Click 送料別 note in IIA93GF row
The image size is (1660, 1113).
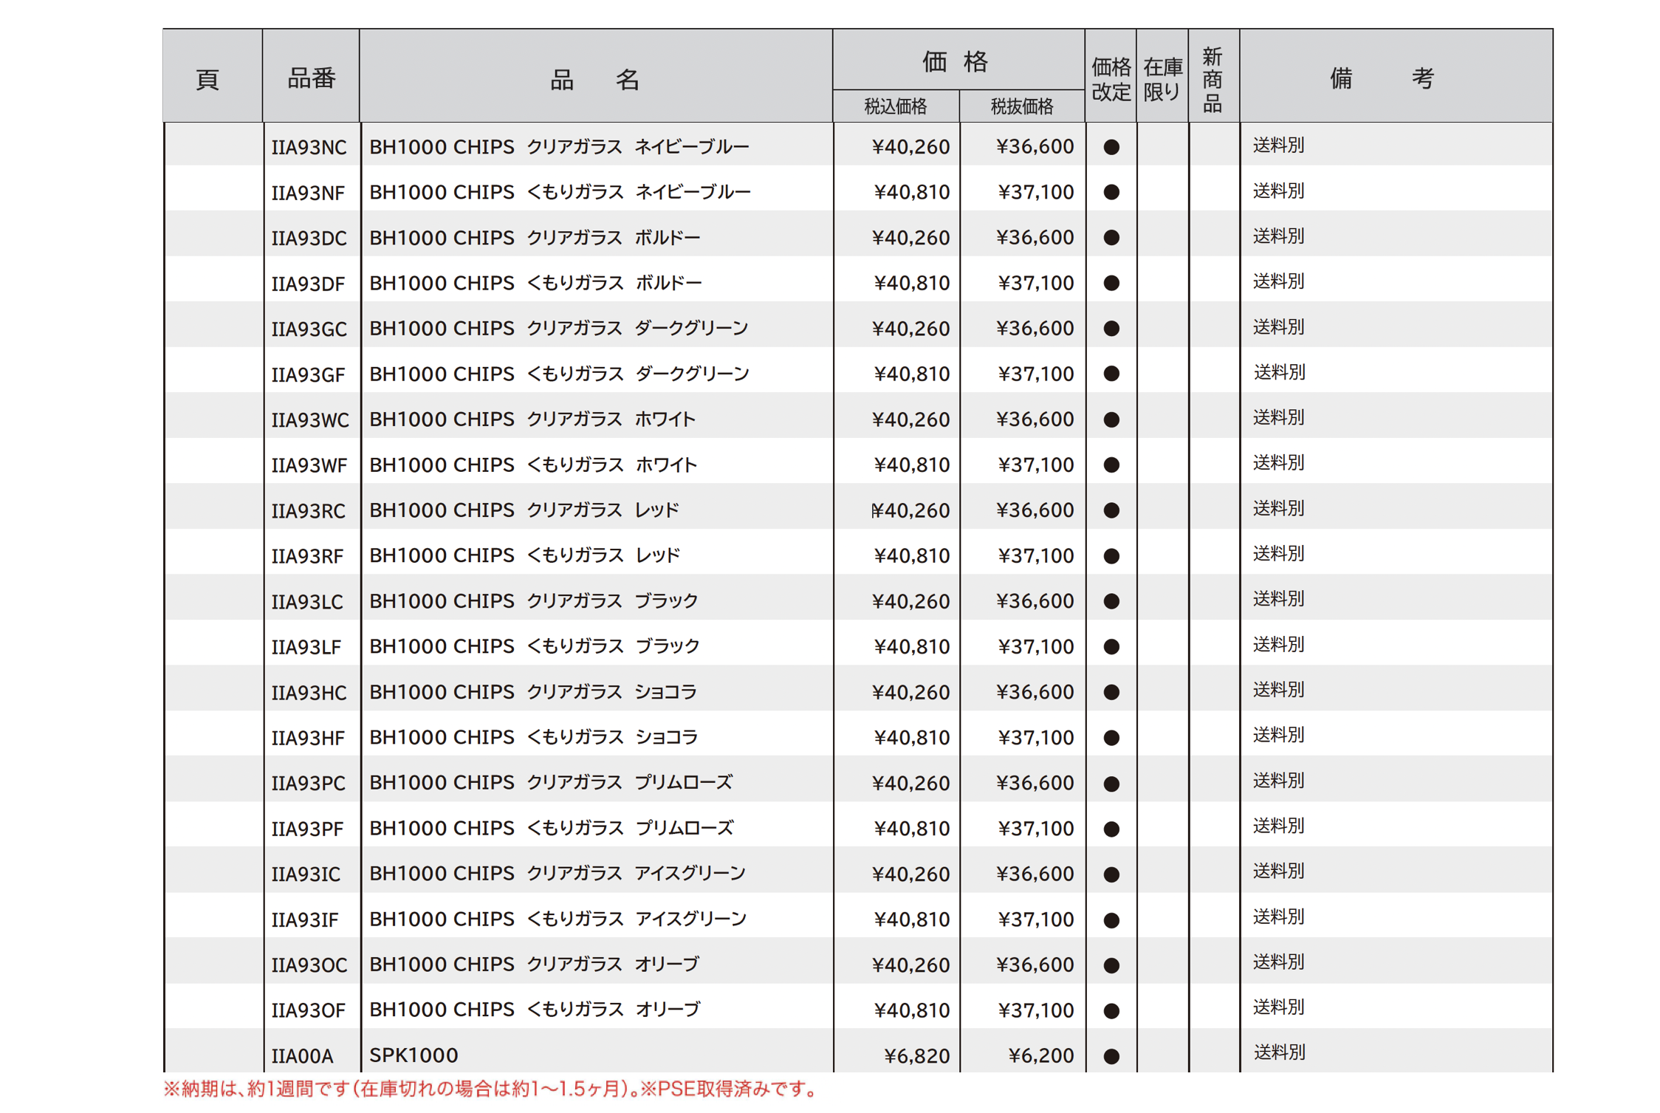(1278, 372)
